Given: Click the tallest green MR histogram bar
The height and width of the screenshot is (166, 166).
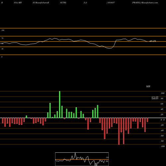Looking at the screenshot, I should pyautogui.click(x=60, y=105).
